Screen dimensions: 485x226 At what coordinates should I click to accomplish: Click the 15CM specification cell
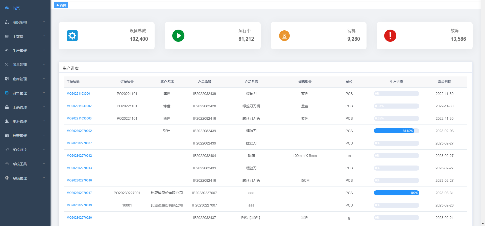[305, 180]
